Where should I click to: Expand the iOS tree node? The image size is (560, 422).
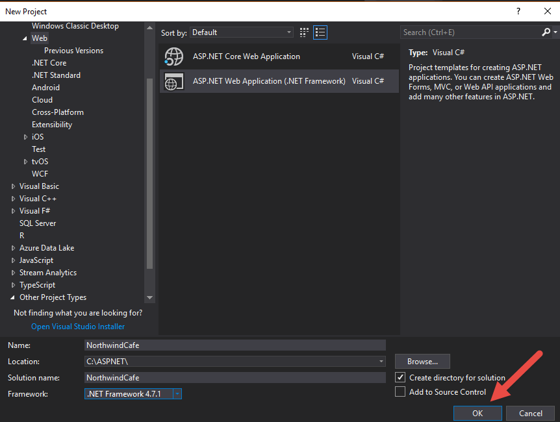pyautogui.click(x=25, y=137)
